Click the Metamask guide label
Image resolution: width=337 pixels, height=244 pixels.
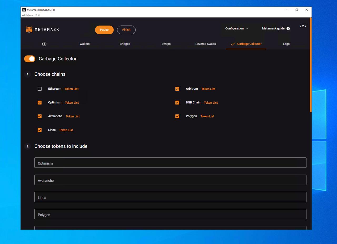tap(273, 28)
